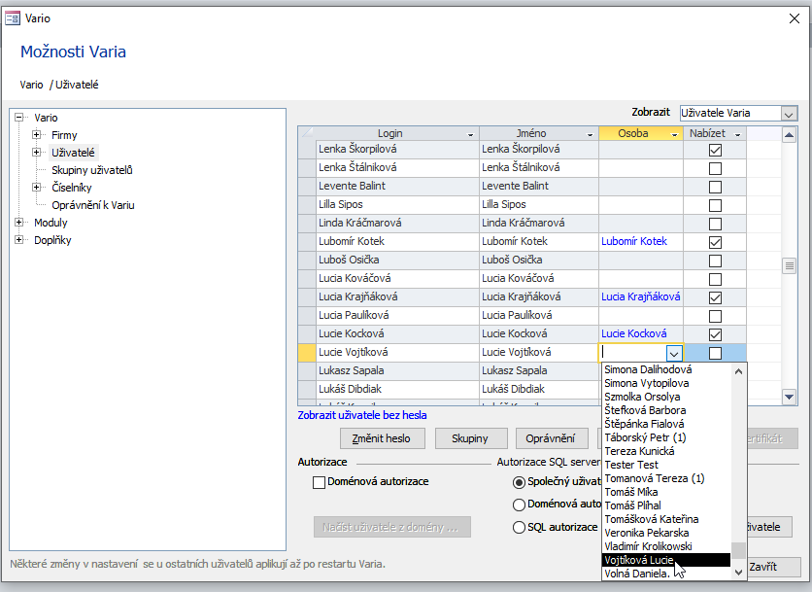Open the Oprávnění button
This screenshot has width=812, height=592.
pos(552,438)
